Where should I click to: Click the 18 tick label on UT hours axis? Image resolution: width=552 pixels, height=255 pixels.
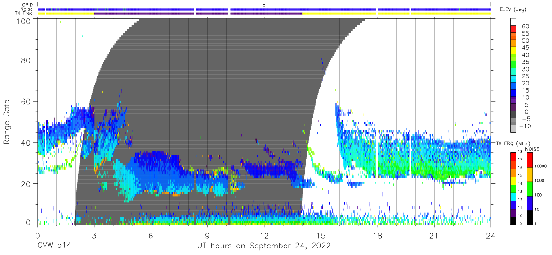click(x=378, y=235)
